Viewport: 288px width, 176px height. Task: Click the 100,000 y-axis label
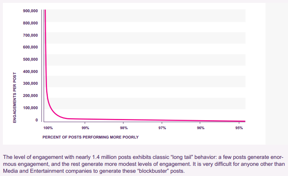pyautogui.click(x=31, y=108)
